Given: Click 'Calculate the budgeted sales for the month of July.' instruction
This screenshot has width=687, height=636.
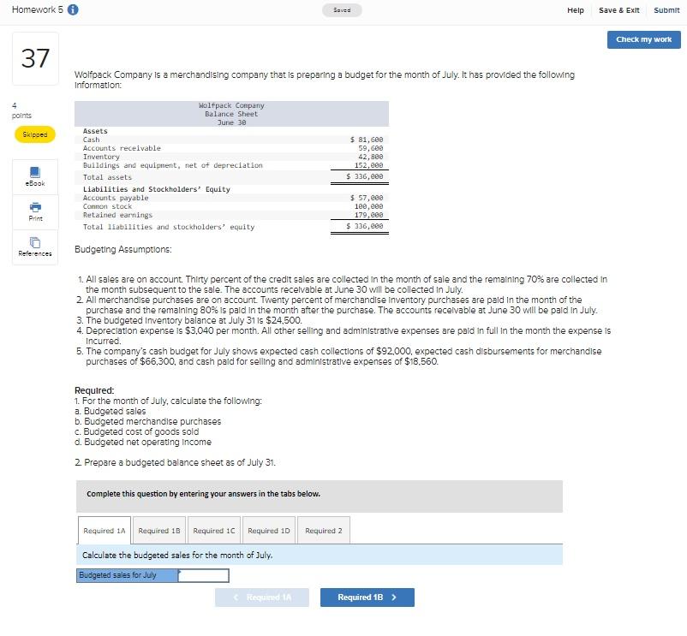Looking at the screenshot, I should click(x=177, y=555).
